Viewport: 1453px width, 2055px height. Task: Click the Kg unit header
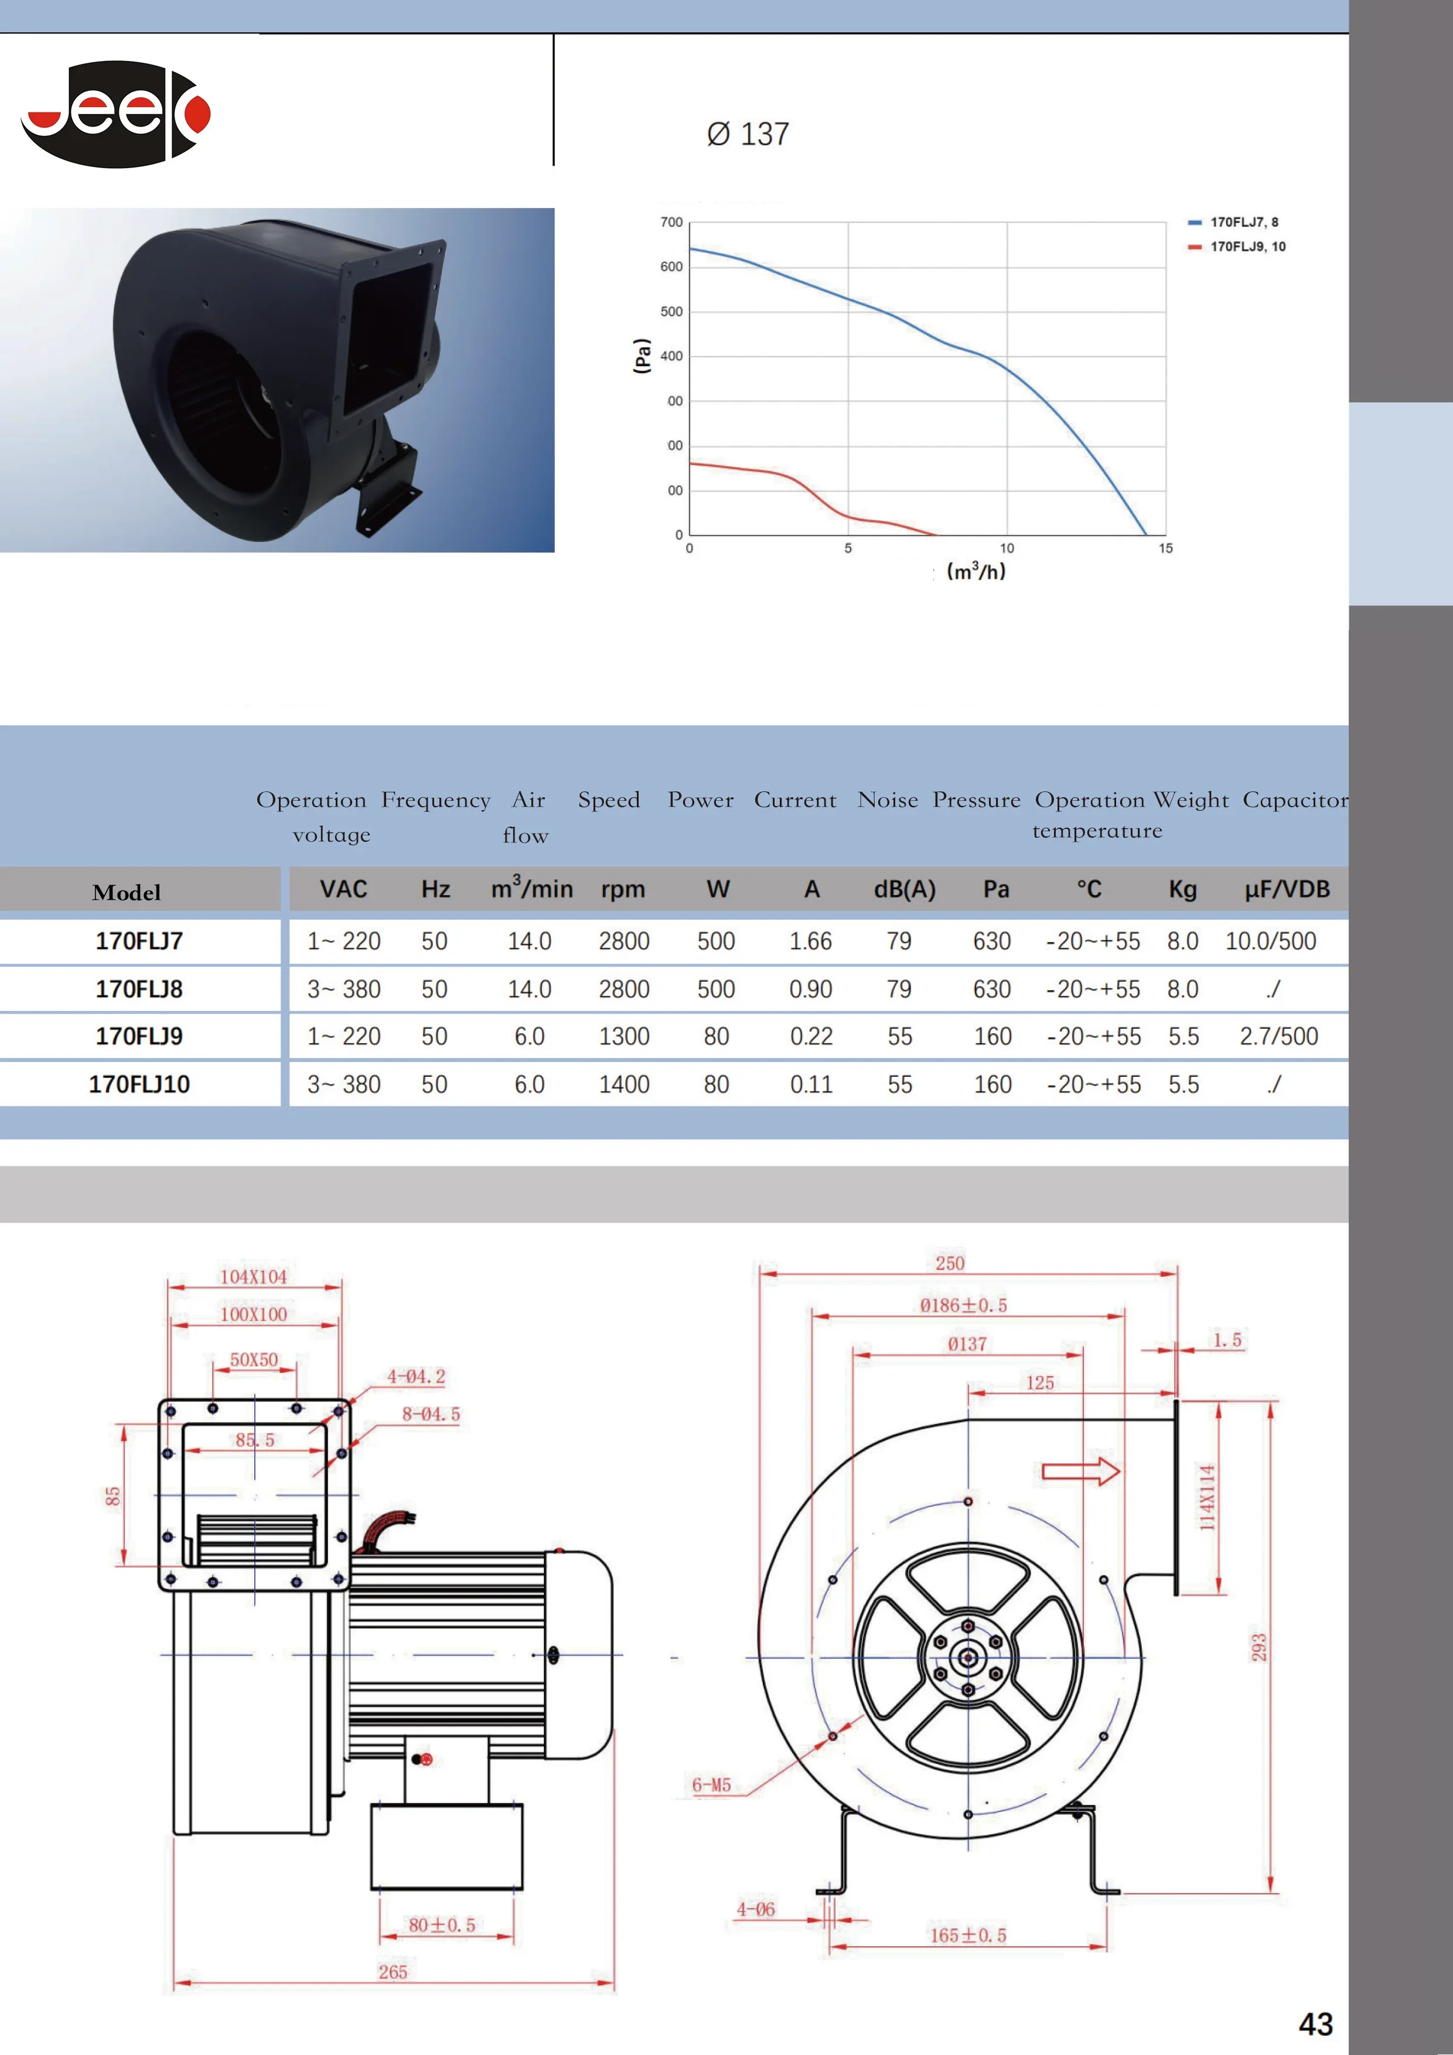tap(1183, 890)
